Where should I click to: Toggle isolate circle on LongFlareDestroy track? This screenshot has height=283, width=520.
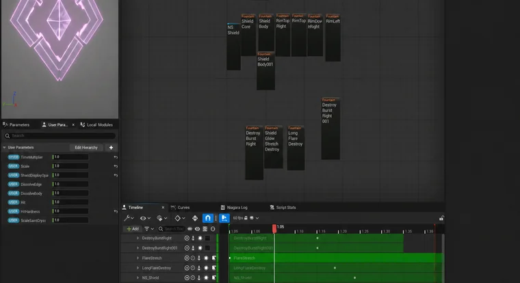(187, 268)
